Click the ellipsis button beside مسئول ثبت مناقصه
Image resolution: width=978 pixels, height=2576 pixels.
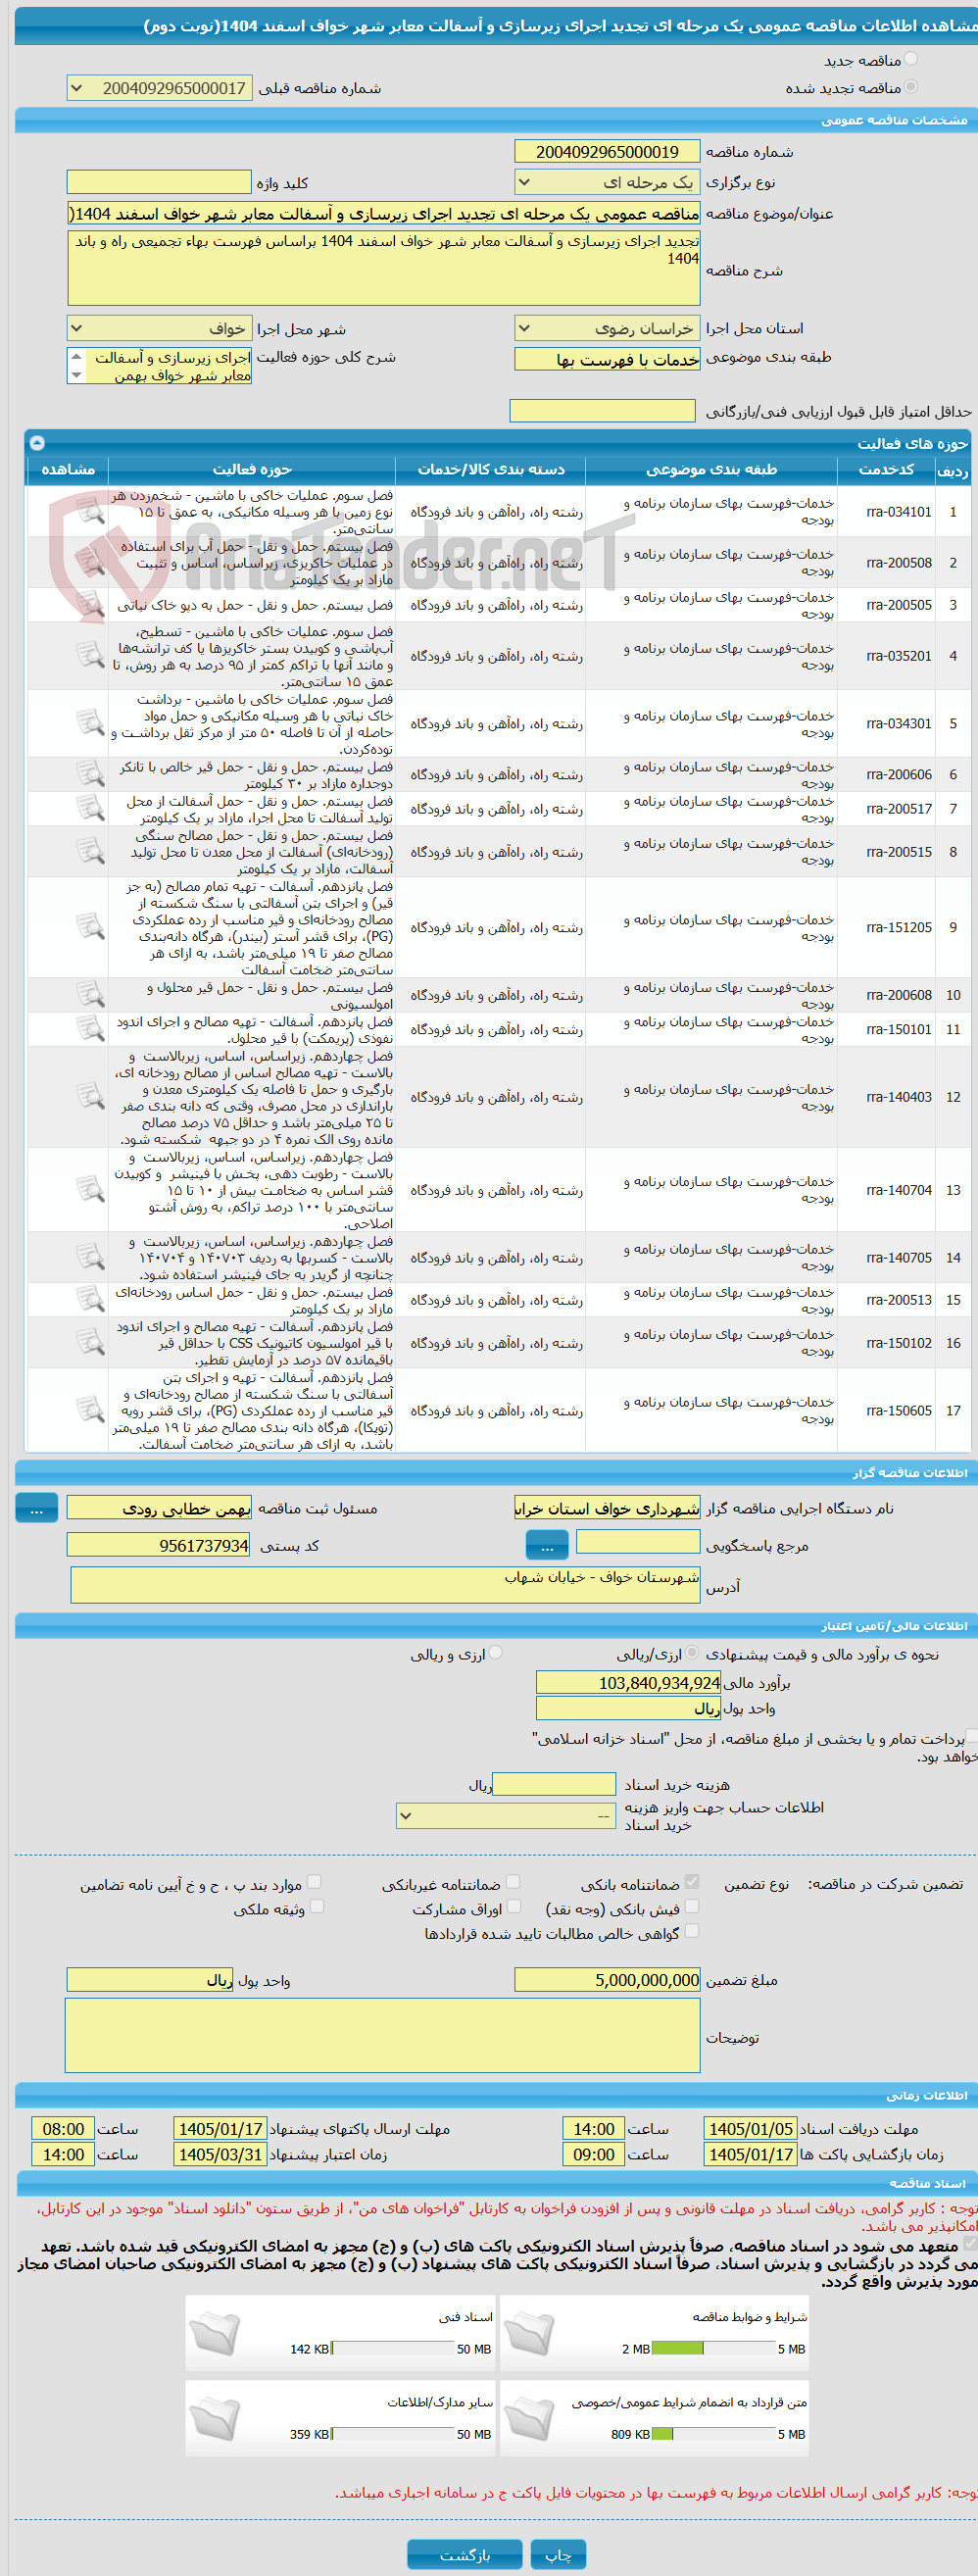pos(37,1509)
